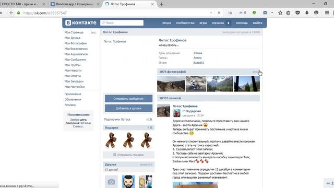334x188 pixels.
Task: Focus the VK search field
Action: (x=122, y=23)
